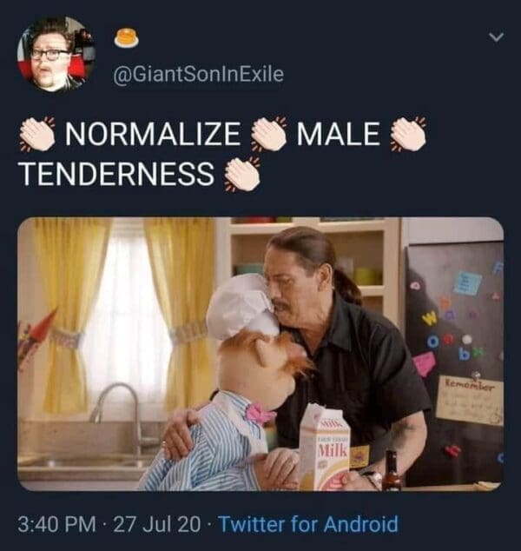Screen dimensions: 521x551
Task: Open the attached kitchen photo
Action: [x=260, y=354]
